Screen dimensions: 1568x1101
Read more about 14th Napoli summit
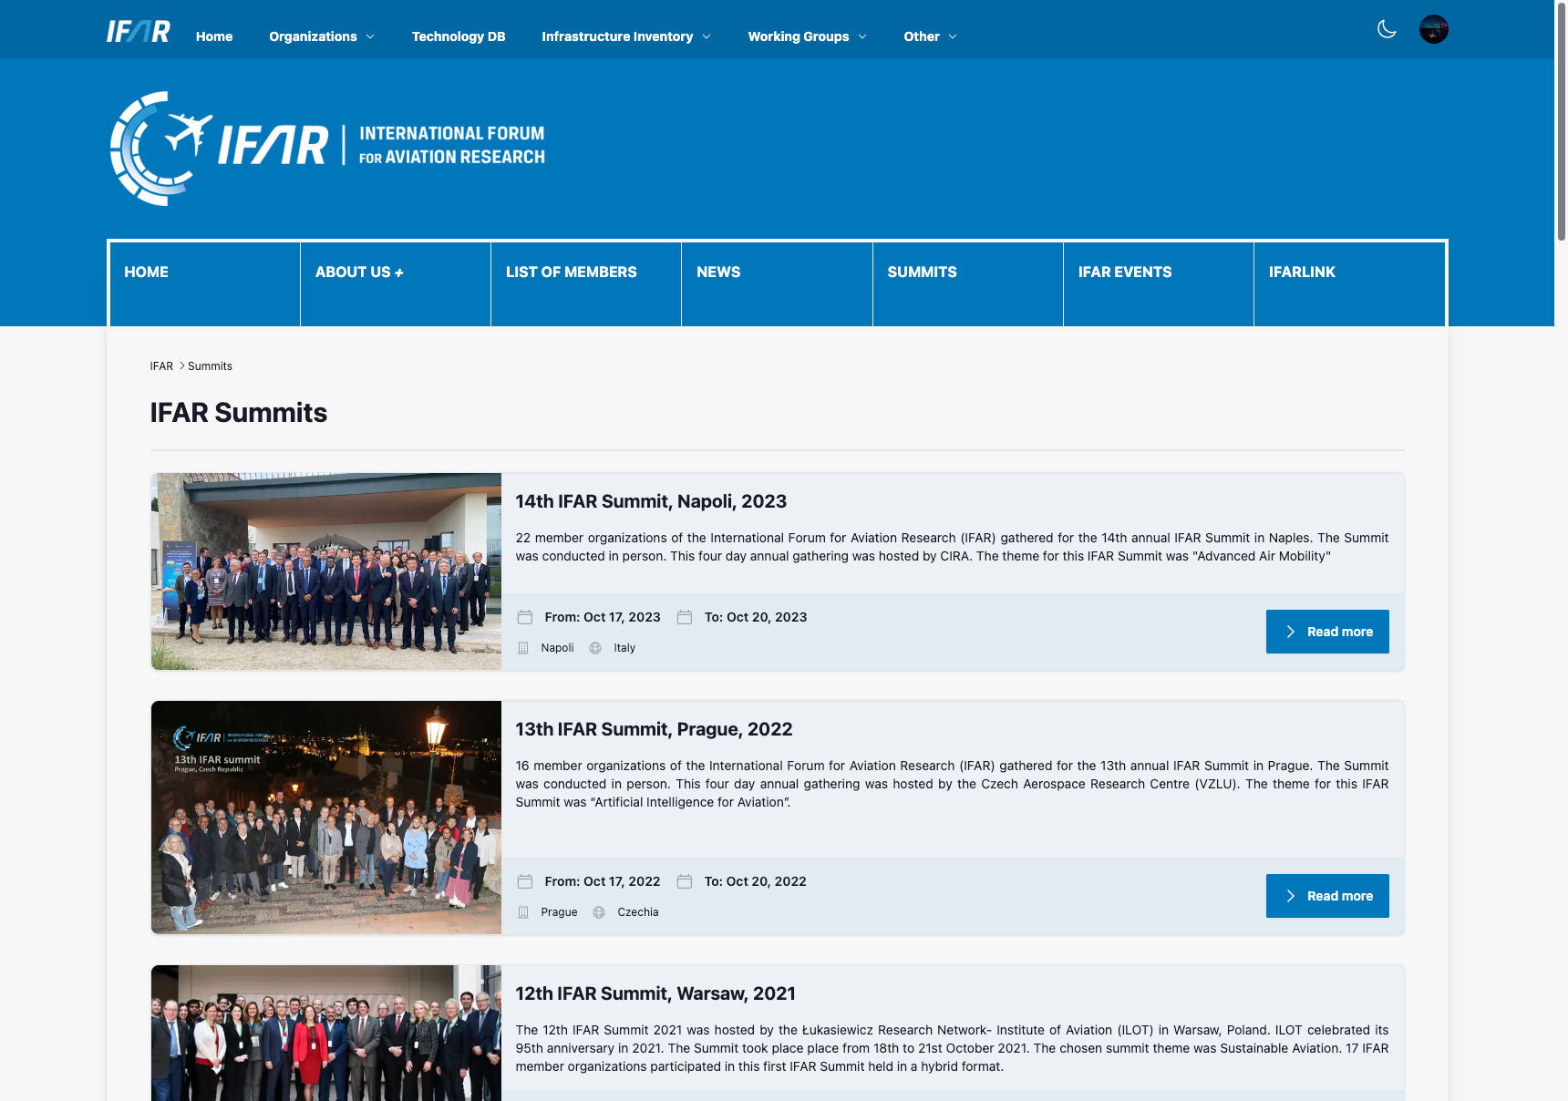tap(1327, 632)
